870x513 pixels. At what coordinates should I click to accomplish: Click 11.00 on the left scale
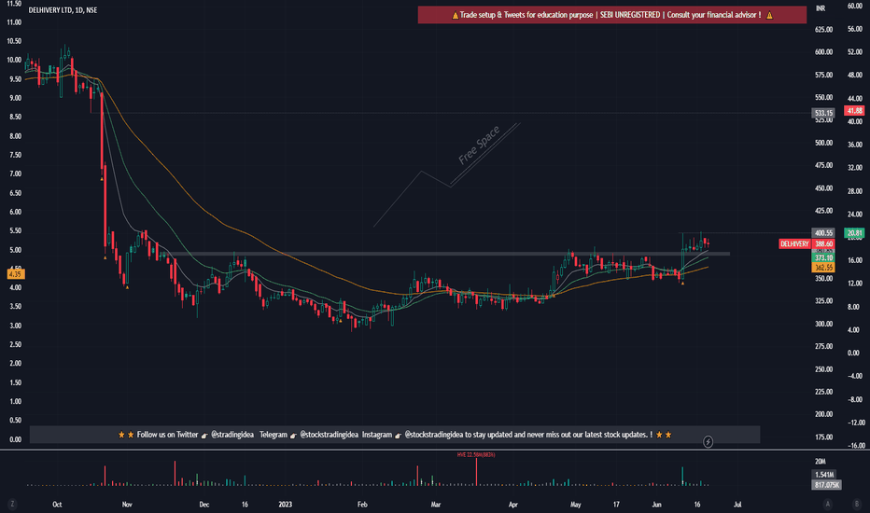(14, 22)
